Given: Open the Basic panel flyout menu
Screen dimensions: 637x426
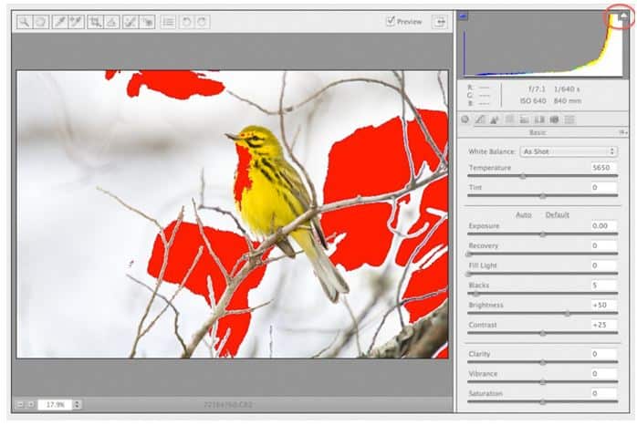Looking at the screenshot, I should click(623, 133).
